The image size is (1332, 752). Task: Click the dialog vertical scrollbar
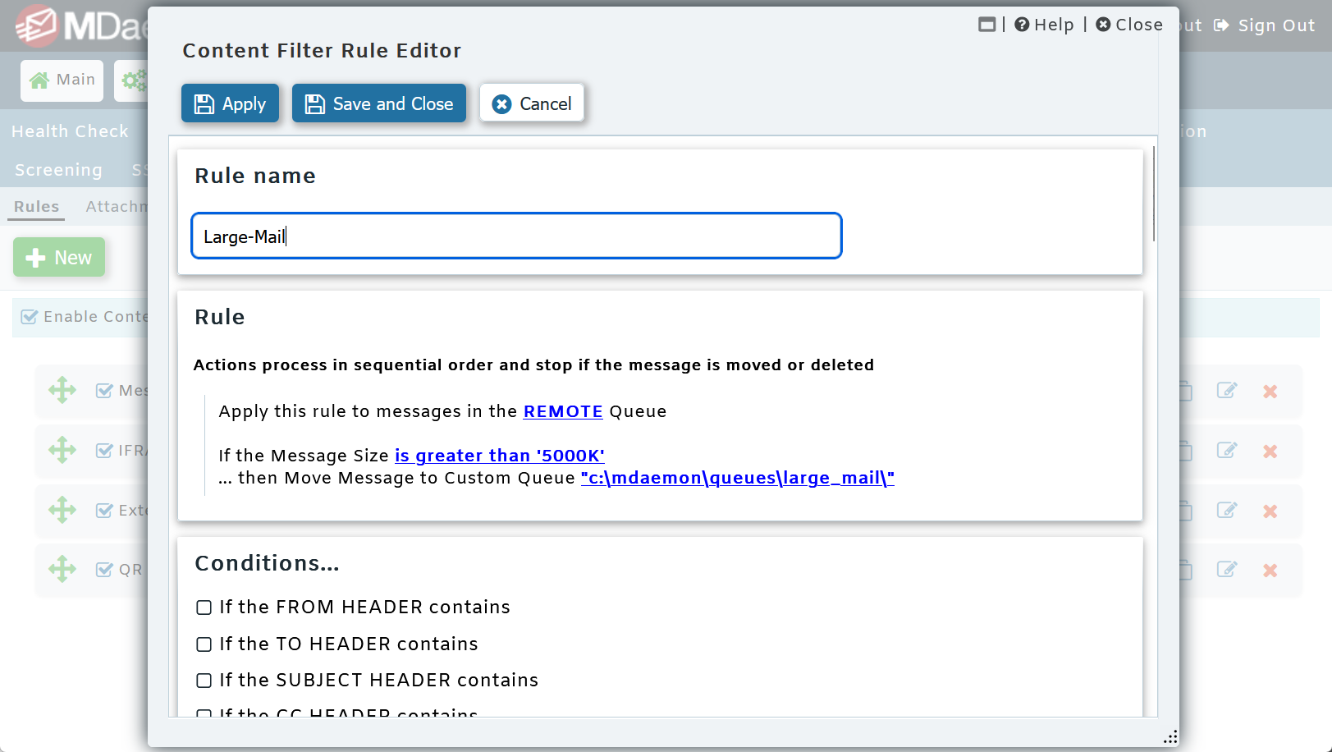[1154, 194]
